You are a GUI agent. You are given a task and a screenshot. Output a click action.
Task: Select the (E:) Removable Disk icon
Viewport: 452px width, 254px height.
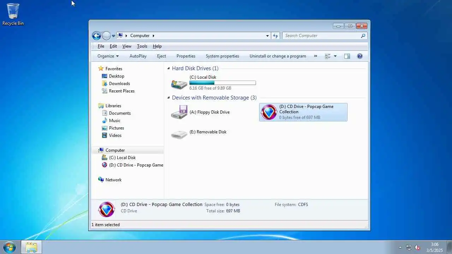coord(179,134)
